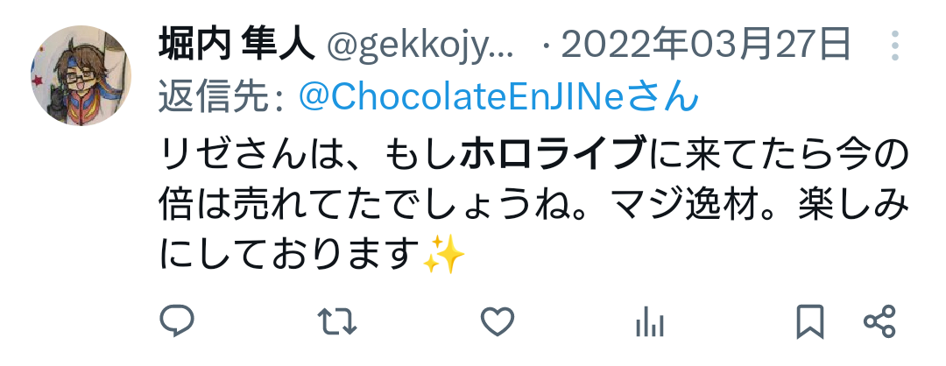This screenshot has height=366, width=946.
Task: Open the profile avatar of 堀内 隼人
Action: [x=81, y=75]
